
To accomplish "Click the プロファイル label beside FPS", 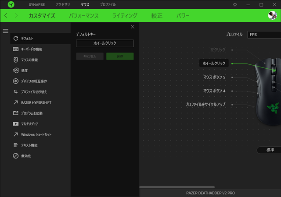I will coord(234,35).
